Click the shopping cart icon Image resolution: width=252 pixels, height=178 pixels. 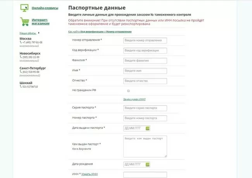point(24,21)
